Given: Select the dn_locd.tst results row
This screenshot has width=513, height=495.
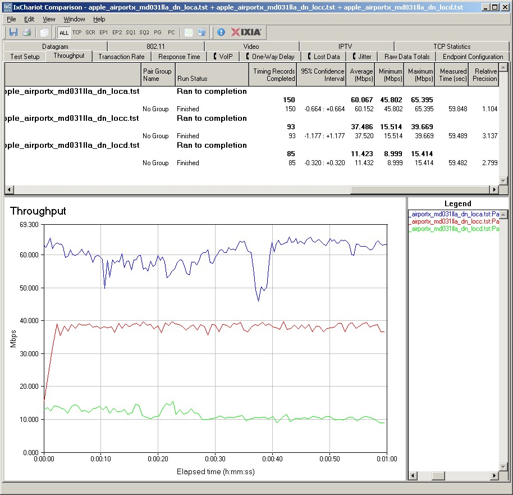Looking at the screenshot, I should click(x=251, y=145).
